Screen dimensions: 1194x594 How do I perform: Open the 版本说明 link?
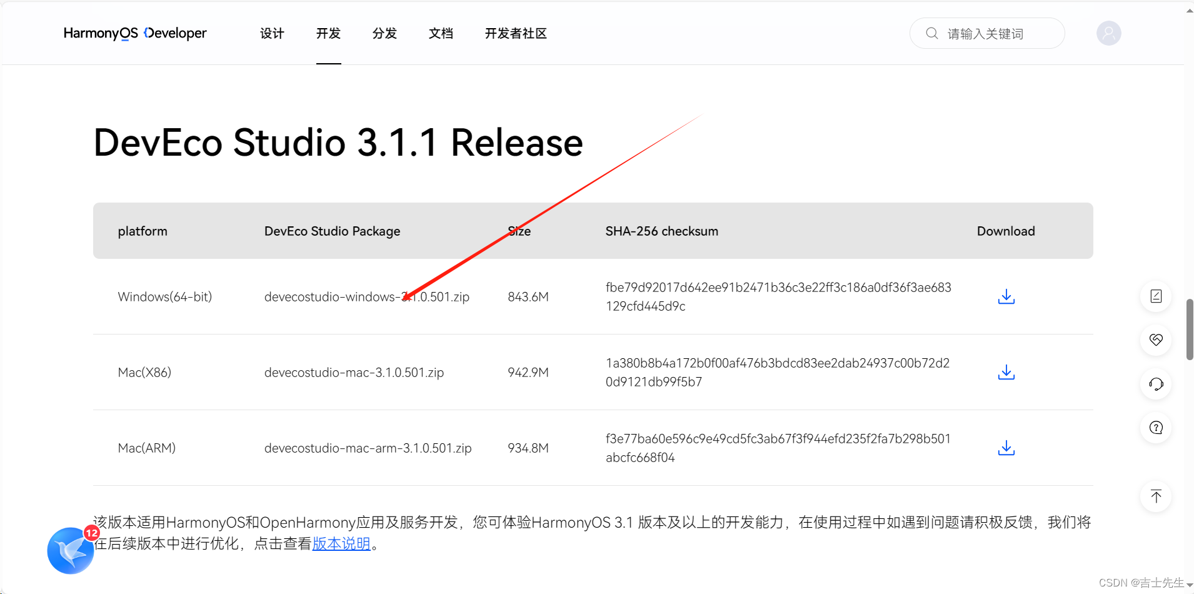[341, 544]
